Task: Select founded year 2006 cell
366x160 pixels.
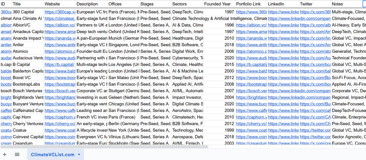Action: click(x=219, y=51)
